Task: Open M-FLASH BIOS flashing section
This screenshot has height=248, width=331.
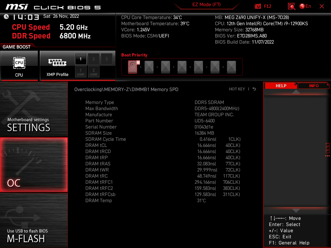Action: tap(34, 220)
